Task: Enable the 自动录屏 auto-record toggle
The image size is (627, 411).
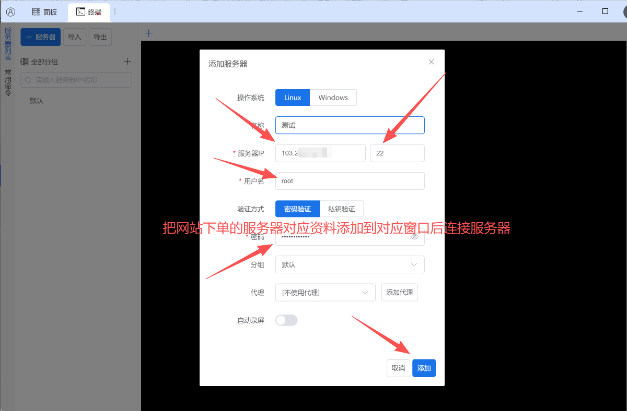Action: point(286,320)
